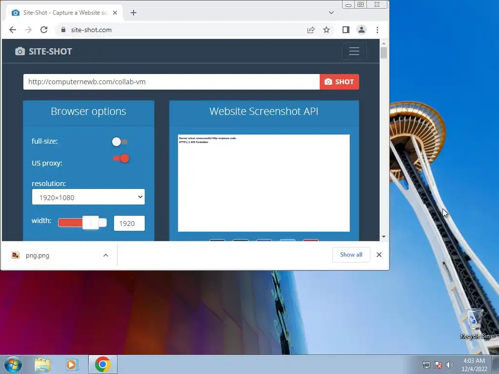Click the Site-Shot camera logo icon
This screenshot has height=374, width=499.
19,51
